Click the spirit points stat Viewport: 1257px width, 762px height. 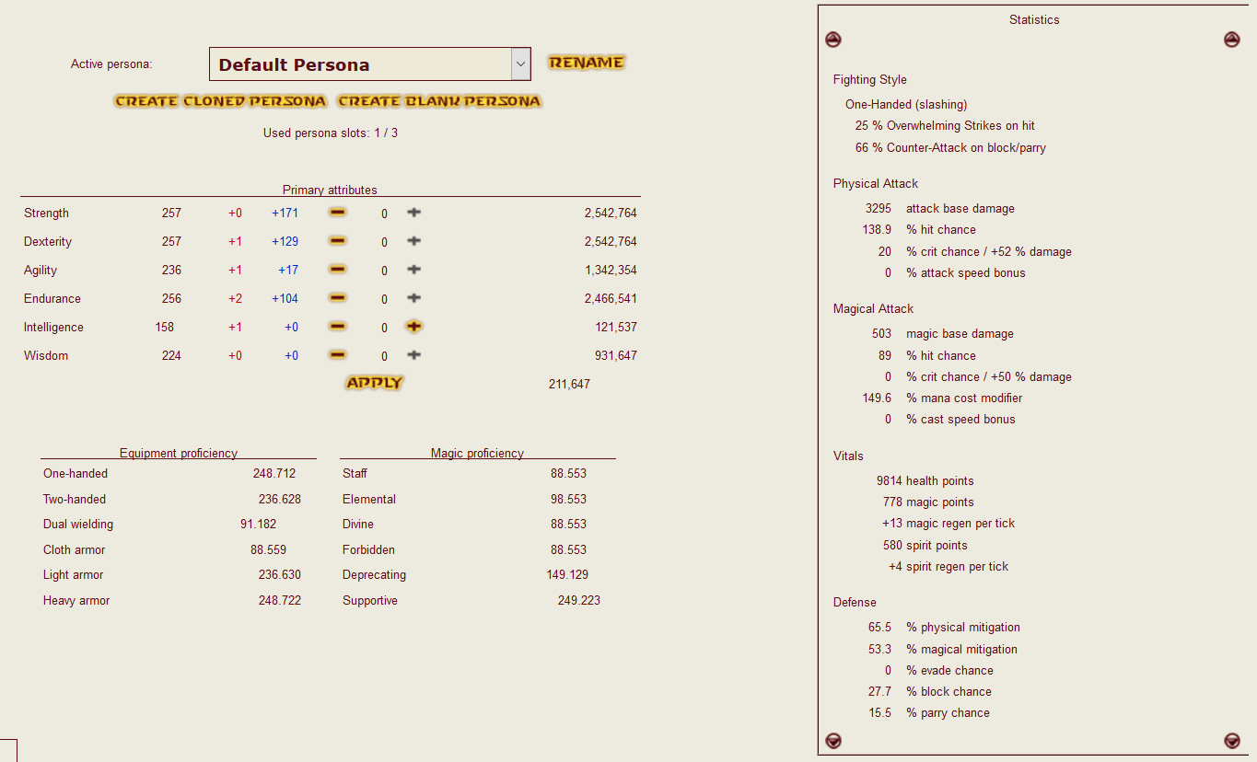[925, 546]
